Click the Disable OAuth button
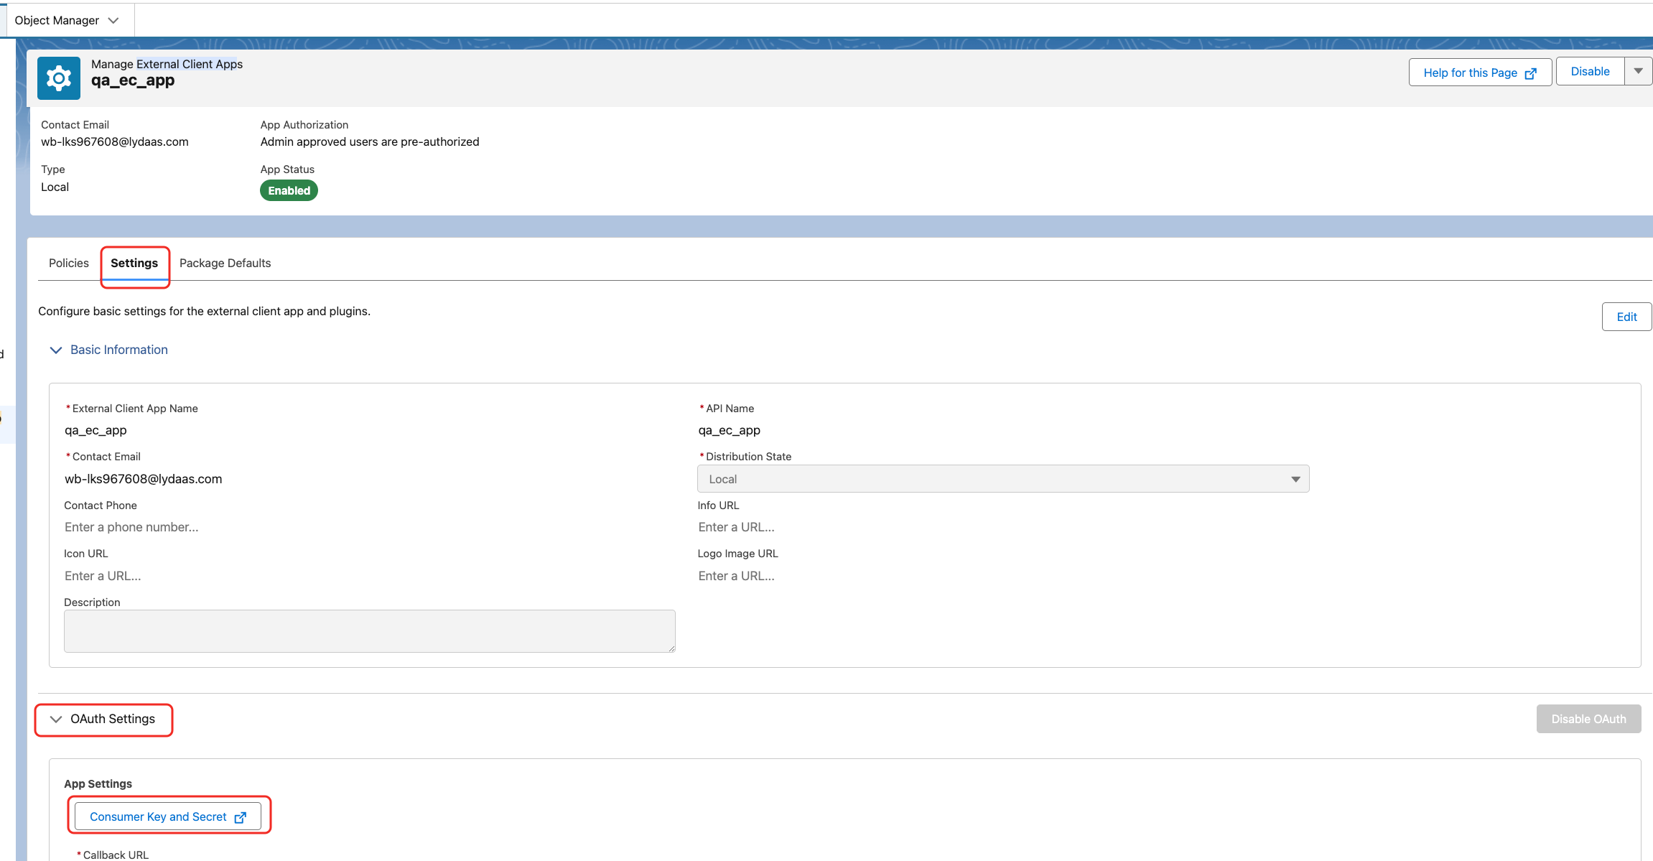Viewport: 1653px width, 861px height. point(1588,719)
